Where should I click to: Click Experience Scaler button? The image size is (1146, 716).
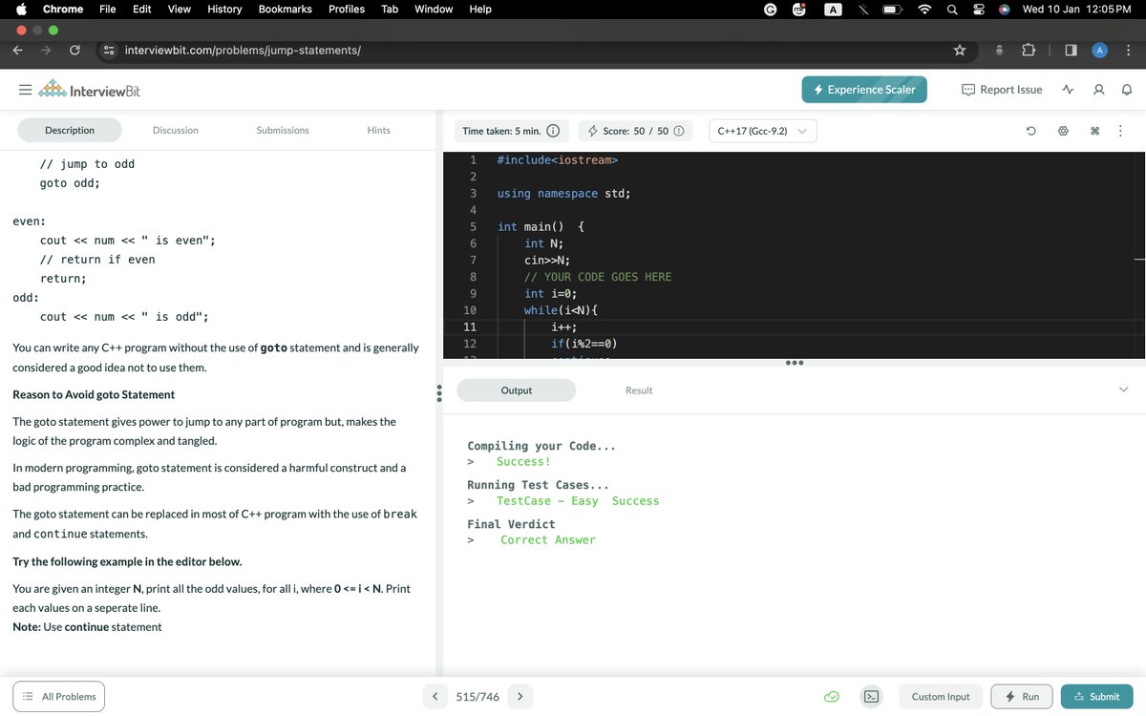click(864, 90)
